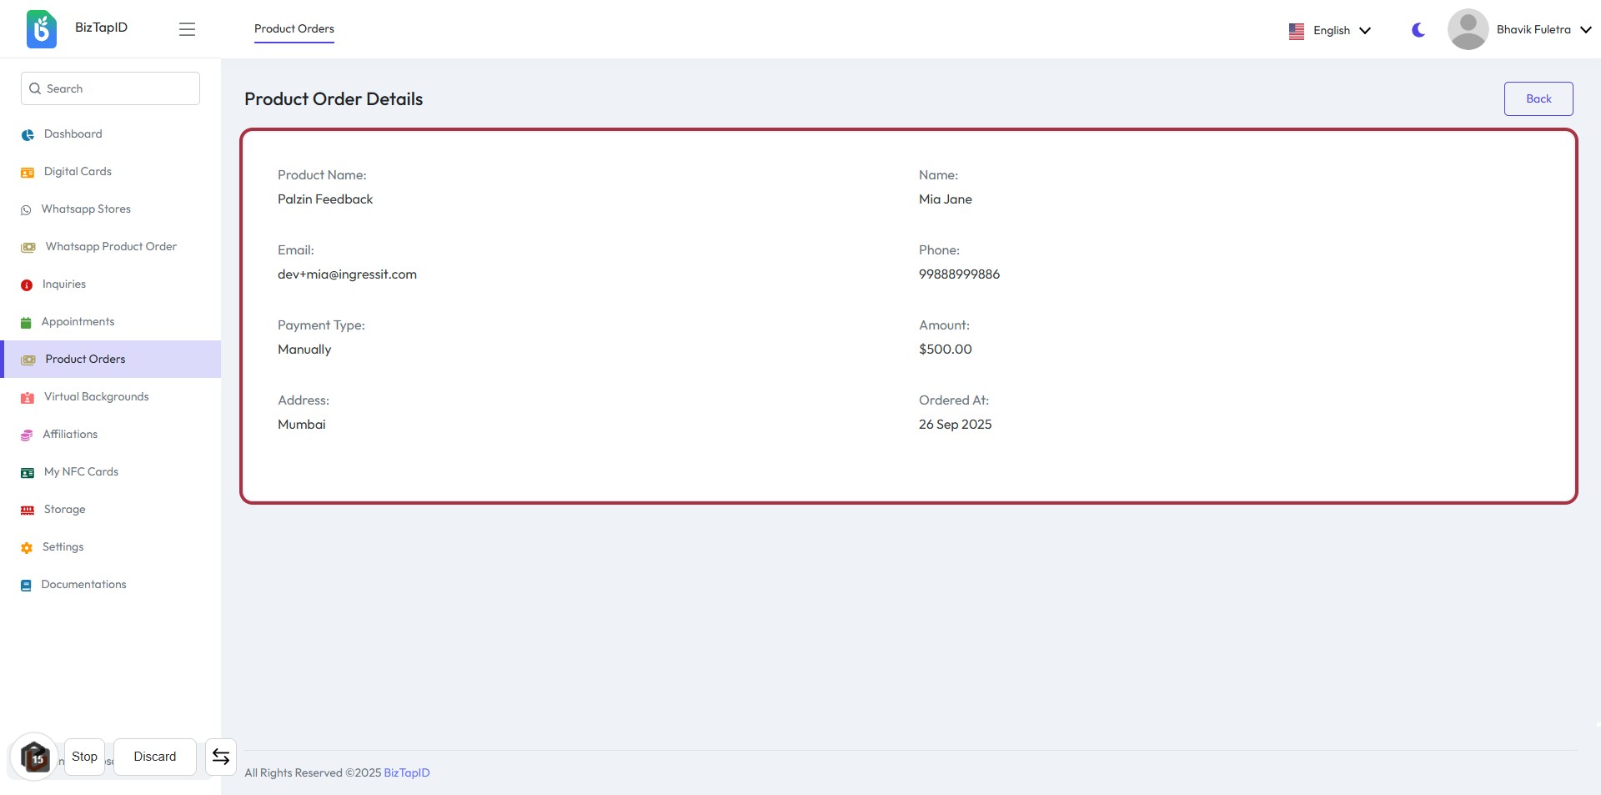The image size is (1601, 795).
Task: Open the Storage icon in sidebar
Action: (x=28, y=511)
